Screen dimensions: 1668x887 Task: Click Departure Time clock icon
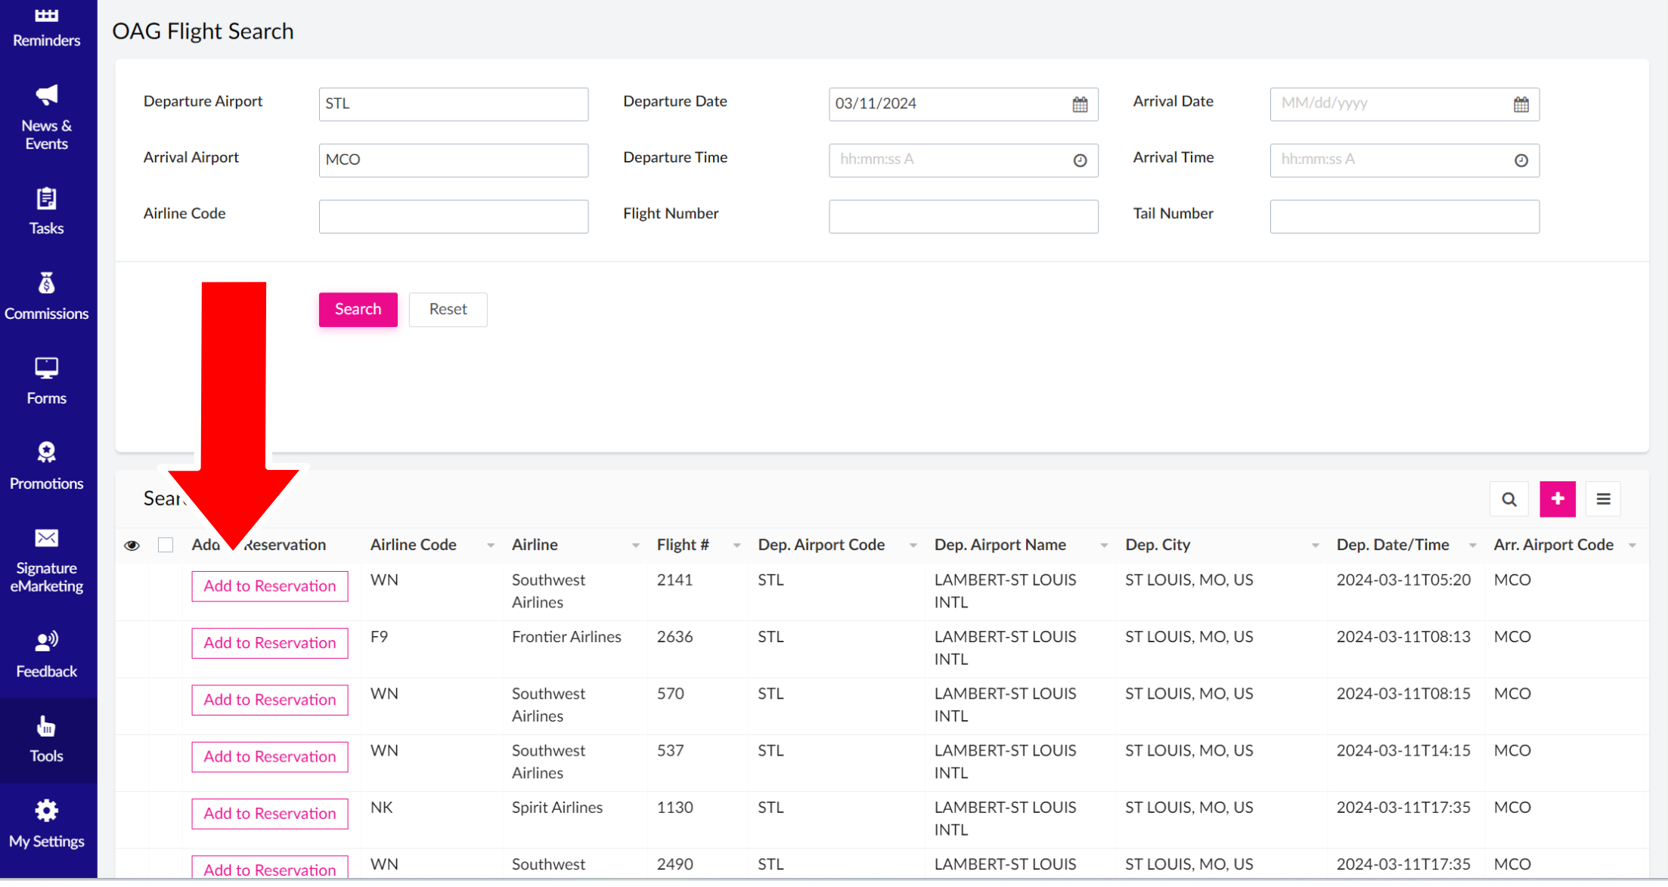click(x=1080, y=160)
